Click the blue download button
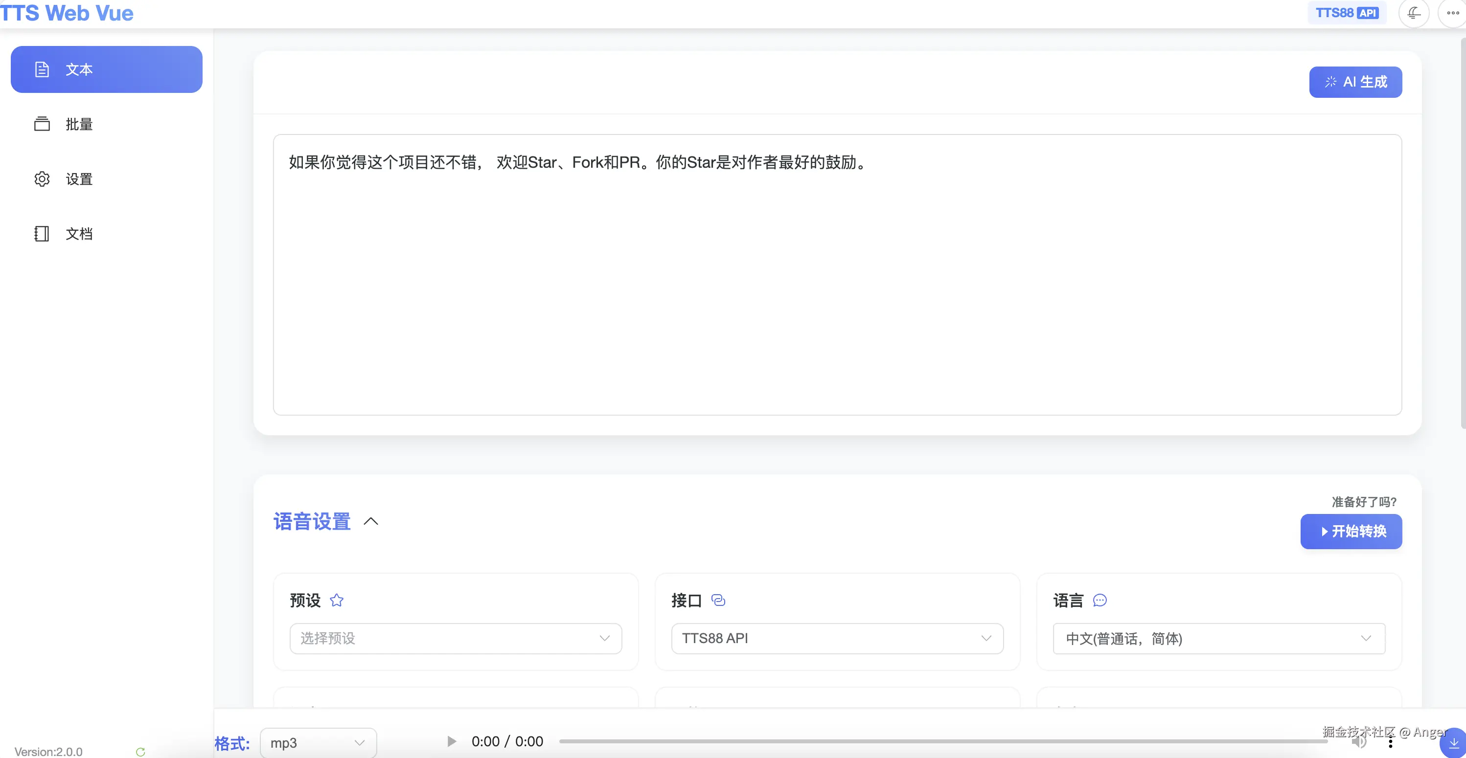 (1453, 743)
